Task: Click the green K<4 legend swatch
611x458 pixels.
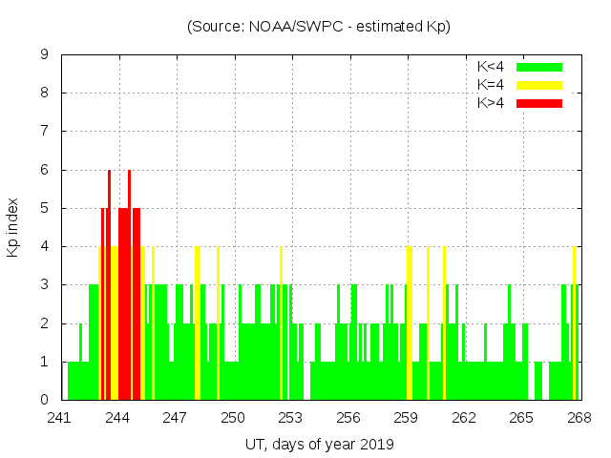Action: point(539,67)
